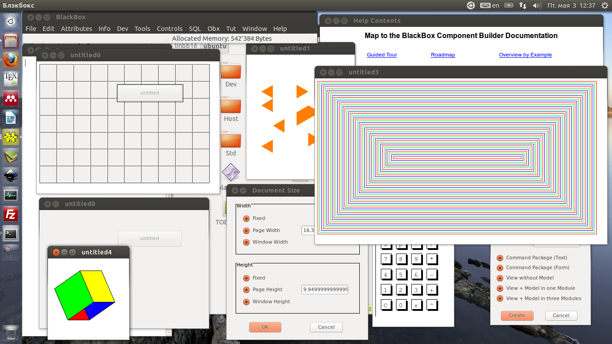Click the Guided Tour link
Screen dimensions: 612x344
[x=382, y=55]
